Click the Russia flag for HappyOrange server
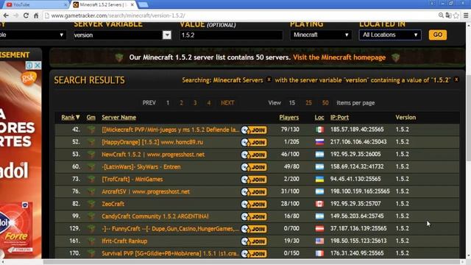The height and width of the screenshot is (265, 471). (x=319, y=142)
